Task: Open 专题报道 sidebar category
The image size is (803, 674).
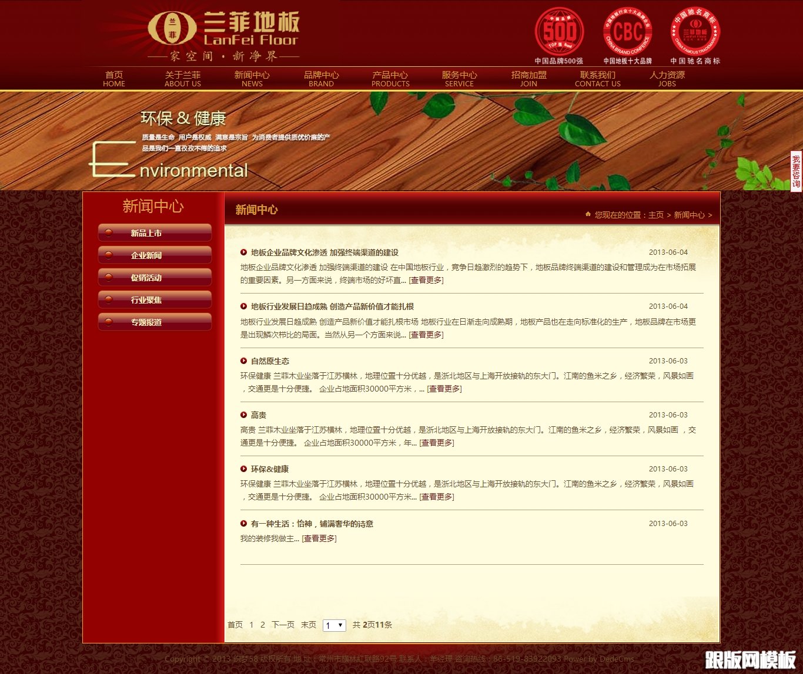Action: [x=155, y=322]
